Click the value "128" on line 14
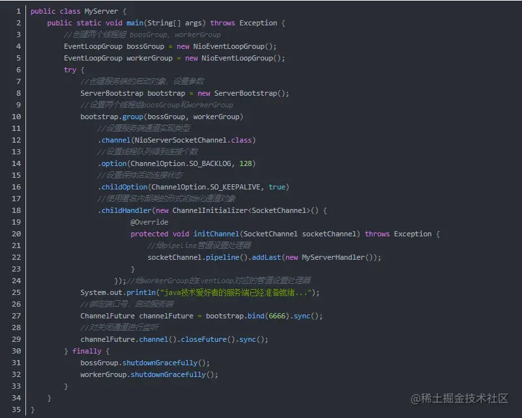 (246, 163)
